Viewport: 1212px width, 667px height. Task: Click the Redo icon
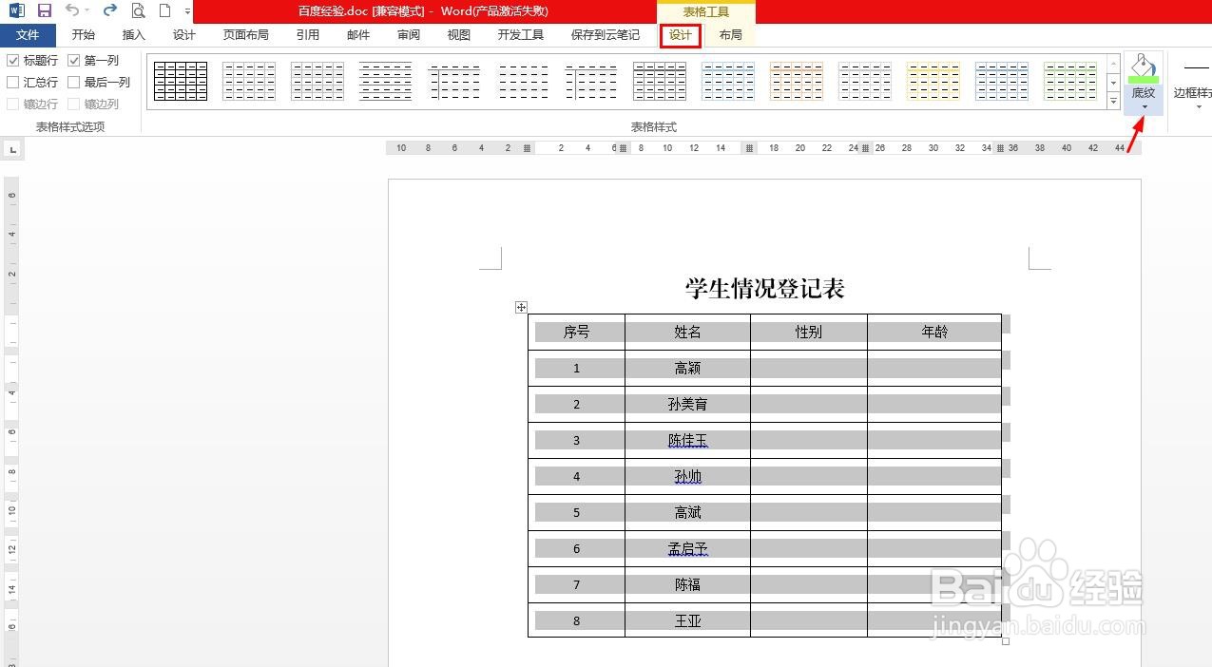point(108,10)
